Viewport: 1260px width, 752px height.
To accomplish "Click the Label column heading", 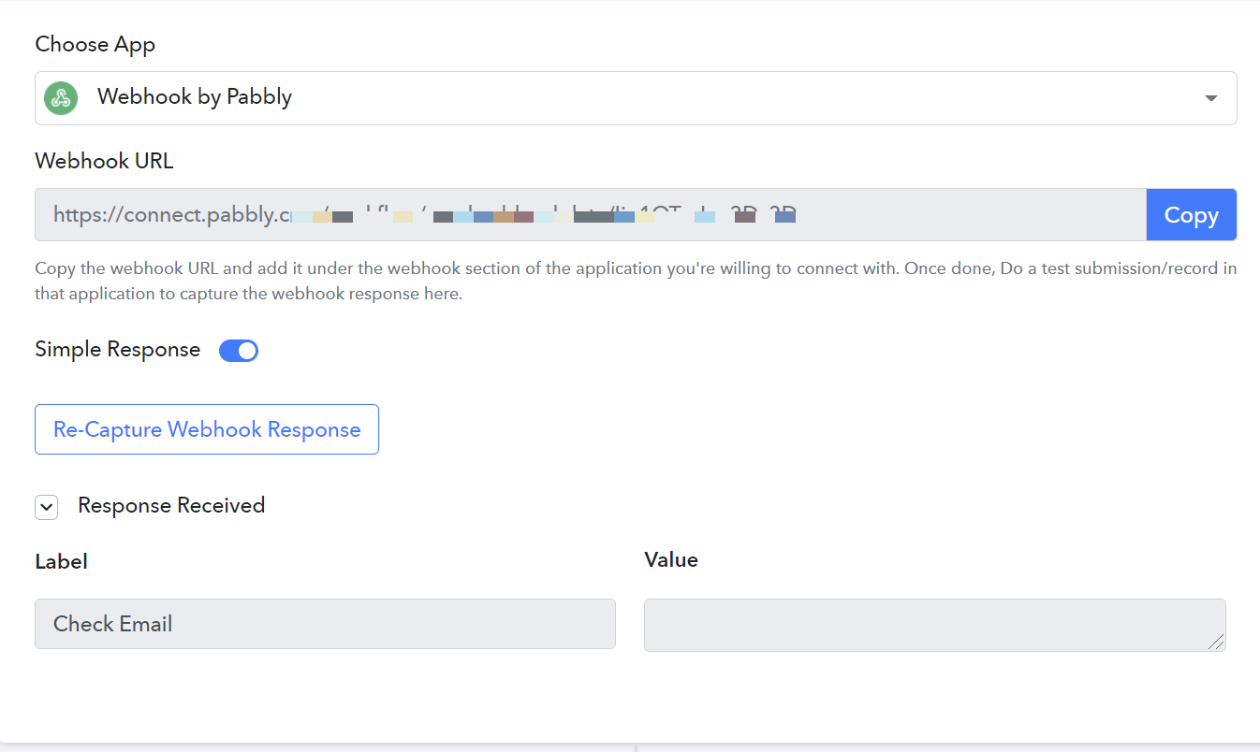I will coord(61,562).
